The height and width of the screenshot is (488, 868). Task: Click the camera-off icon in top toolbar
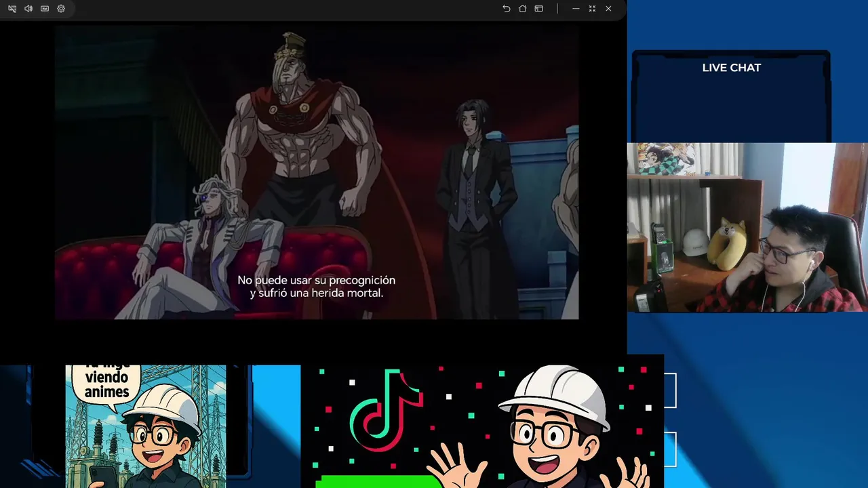pos(12,9)
